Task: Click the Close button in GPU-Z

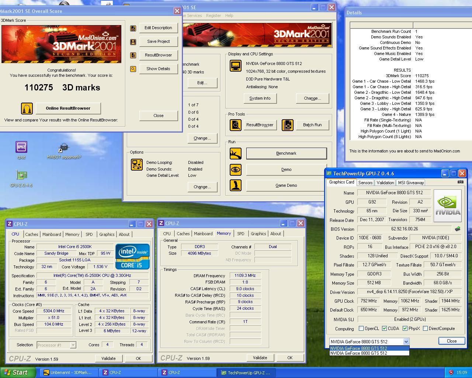Action: pos(452,341)
